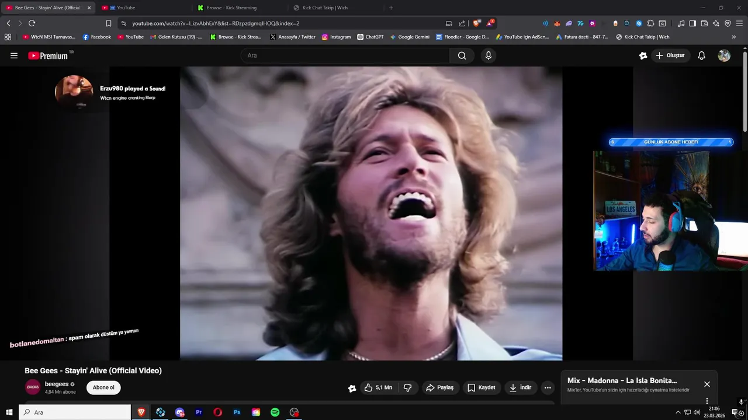The height and width of the screenshot is (420, 748).
Task: Open the beegees channel name link
Action: point(57,384)
